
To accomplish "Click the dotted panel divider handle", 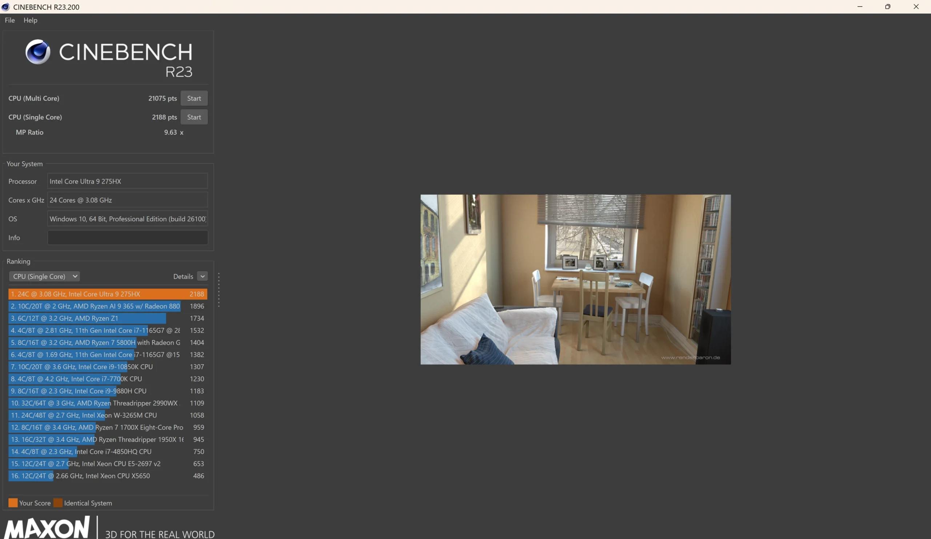I will [219, 290].
